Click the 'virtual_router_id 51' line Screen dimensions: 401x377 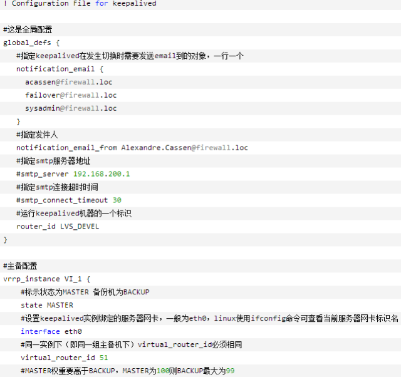point(65,358)
